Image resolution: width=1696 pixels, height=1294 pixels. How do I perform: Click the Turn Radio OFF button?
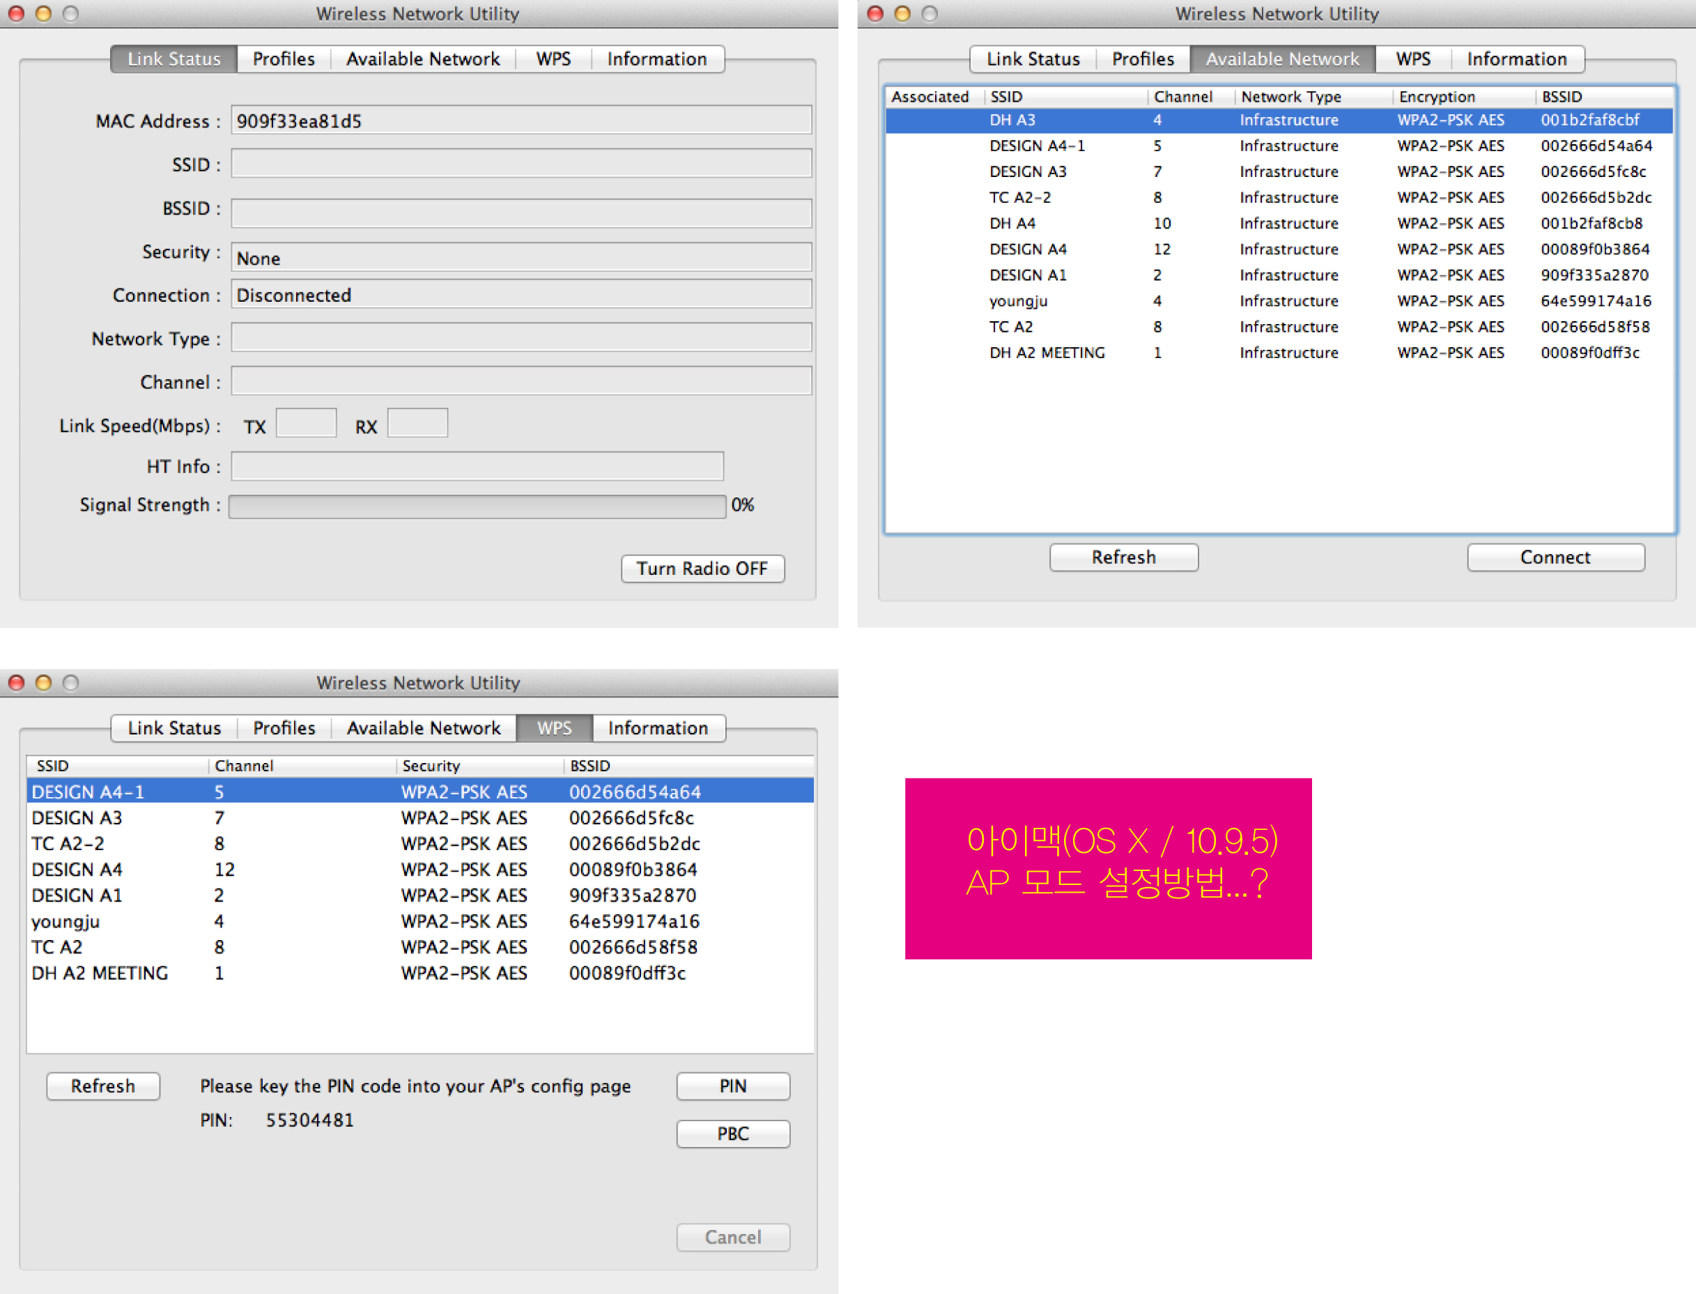[x=702, y=569]
